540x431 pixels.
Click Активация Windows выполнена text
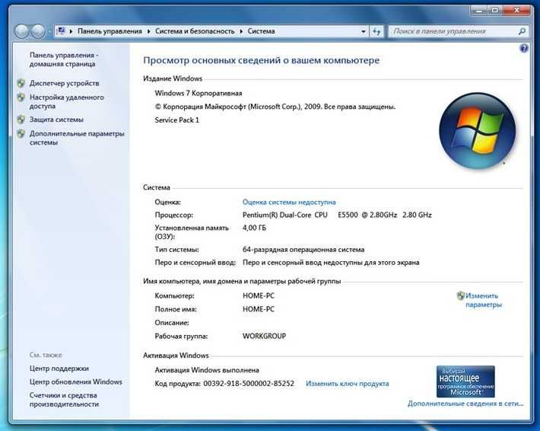click(x=207, y=370)
